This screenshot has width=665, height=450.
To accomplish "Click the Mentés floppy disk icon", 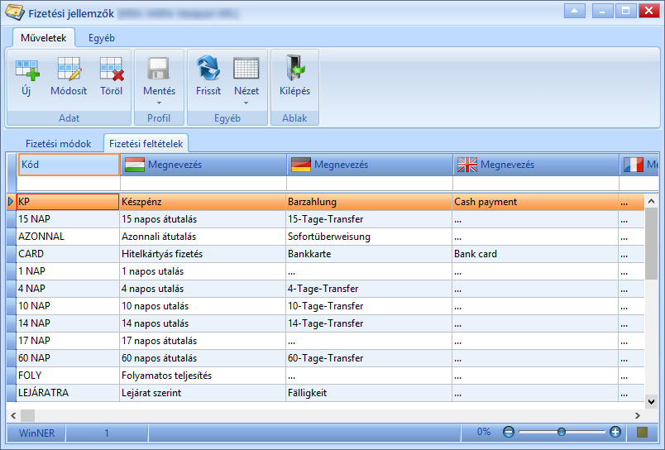I will coord(159,69).
